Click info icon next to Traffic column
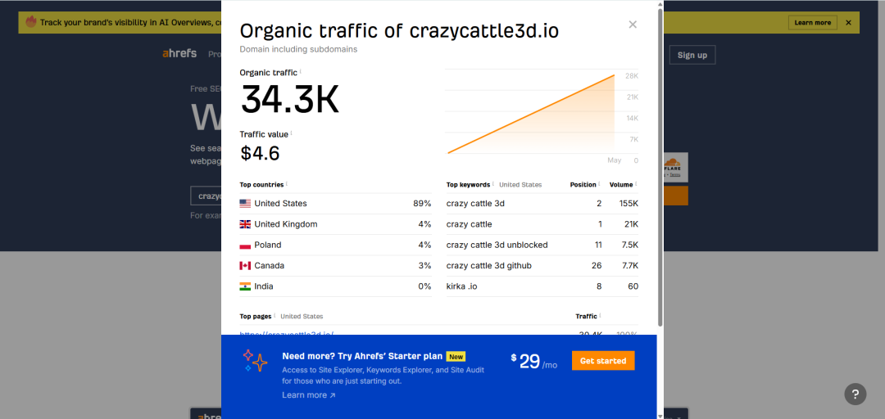 coord(600,316)
